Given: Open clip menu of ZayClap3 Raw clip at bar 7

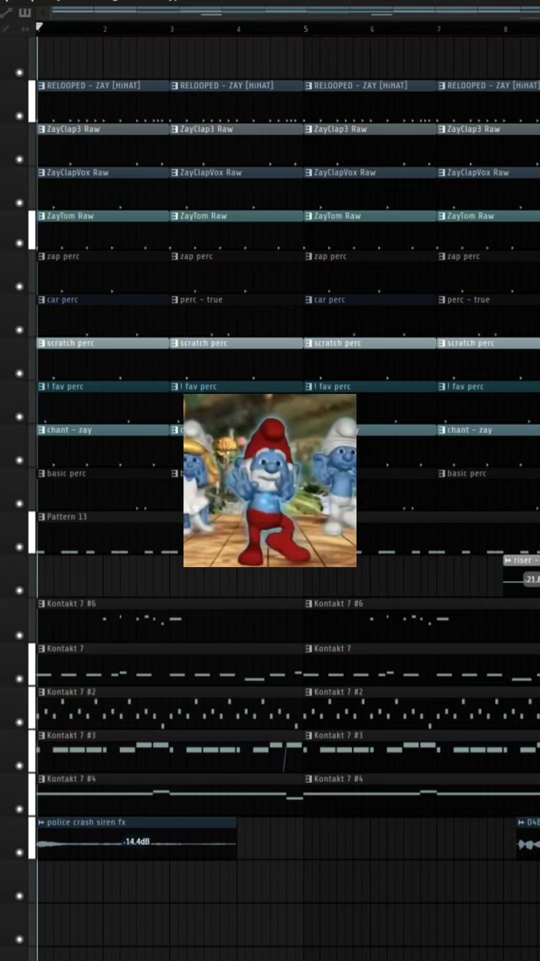Looking at the screenshot, I should (442, 129).
